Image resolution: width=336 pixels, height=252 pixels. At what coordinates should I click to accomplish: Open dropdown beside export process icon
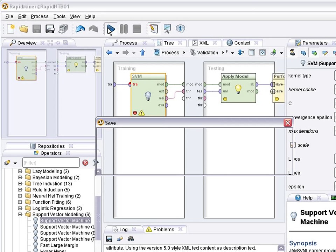281,53
